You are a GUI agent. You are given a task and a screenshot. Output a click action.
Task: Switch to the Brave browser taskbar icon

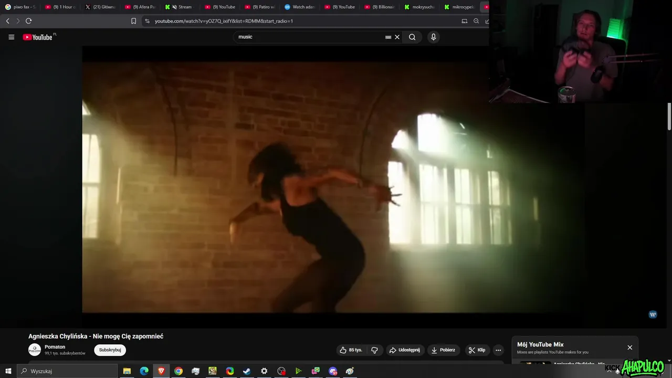click(x=161, y=371)
